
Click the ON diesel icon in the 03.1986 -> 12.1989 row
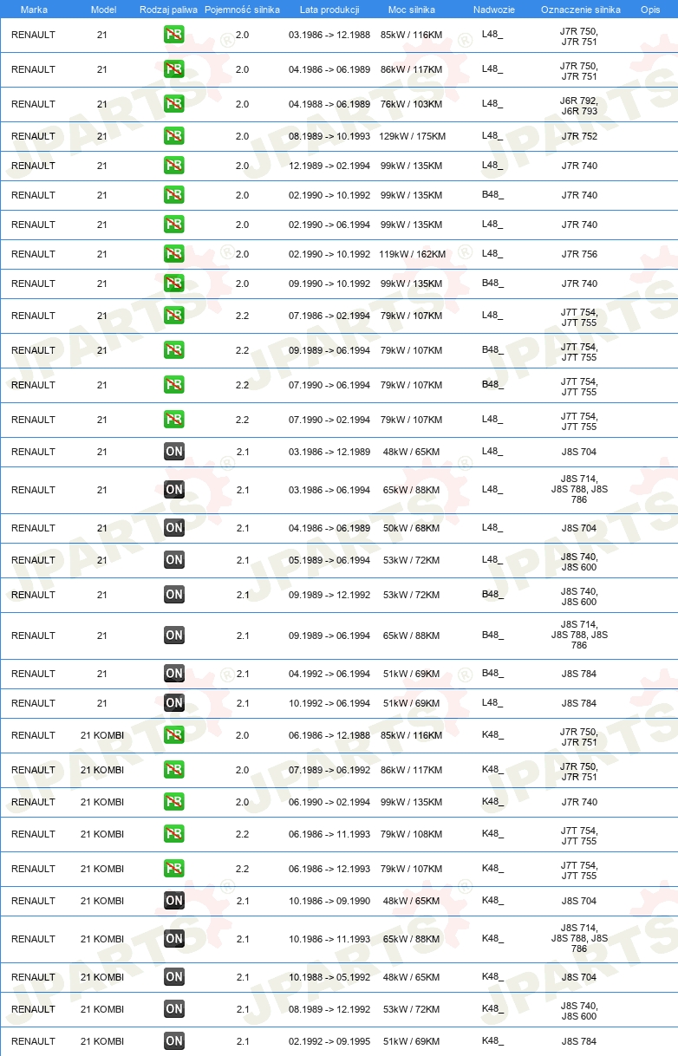(174, 452)
